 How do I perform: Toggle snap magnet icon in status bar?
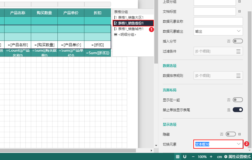coord(185,157)
